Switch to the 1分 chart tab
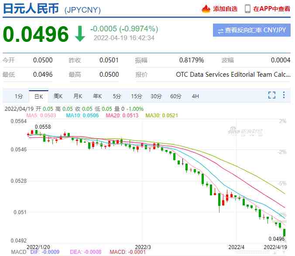 coord(19,96)
